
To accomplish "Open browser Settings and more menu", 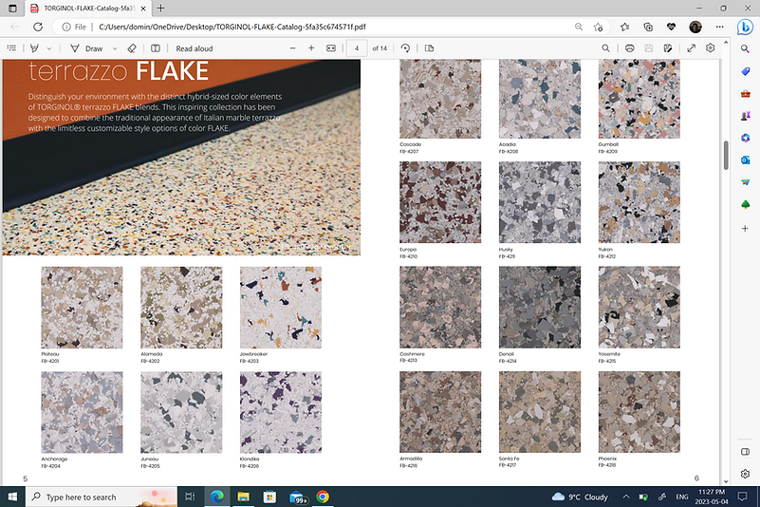I will pos(720,27).
